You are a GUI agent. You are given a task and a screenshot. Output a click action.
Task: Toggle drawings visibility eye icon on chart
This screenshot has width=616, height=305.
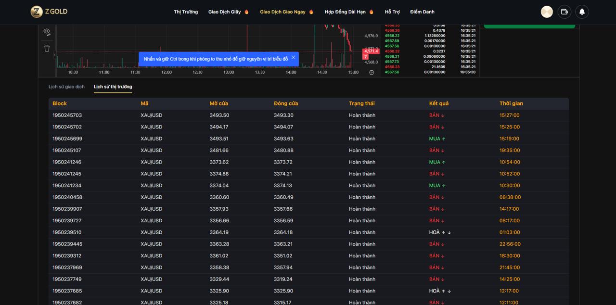[47, 32]
